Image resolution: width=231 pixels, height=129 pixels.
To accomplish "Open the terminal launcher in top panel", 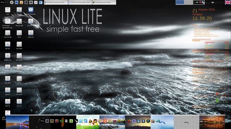I will pyautogui.click(x=26, y=3).
